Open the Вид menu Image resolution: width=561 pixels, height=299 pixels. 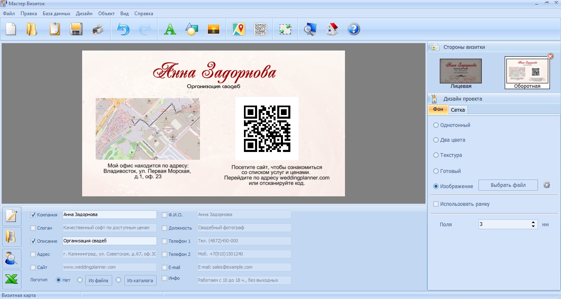(x=124, y=13)
